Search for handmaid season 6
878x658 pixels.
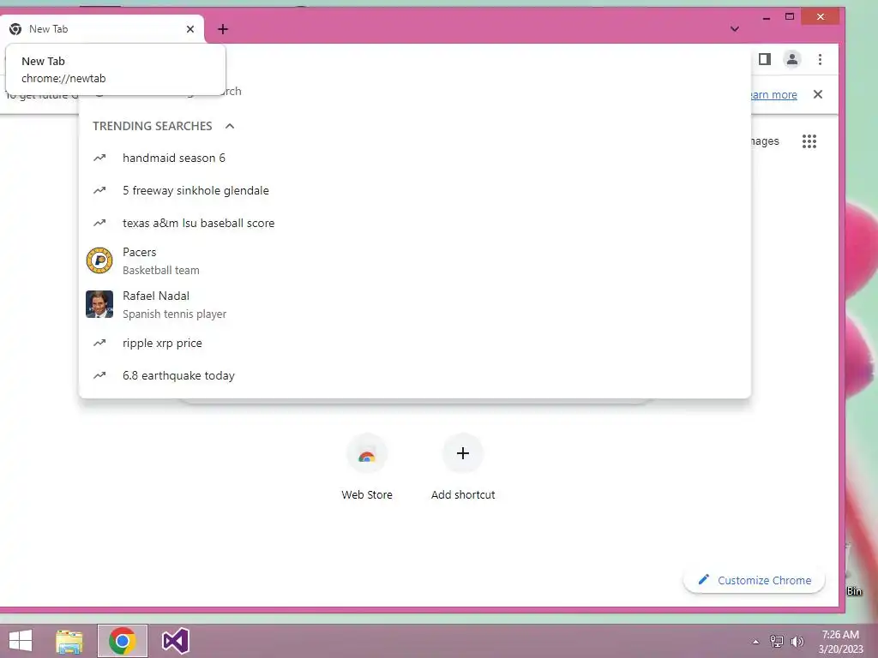coord(414,158)
